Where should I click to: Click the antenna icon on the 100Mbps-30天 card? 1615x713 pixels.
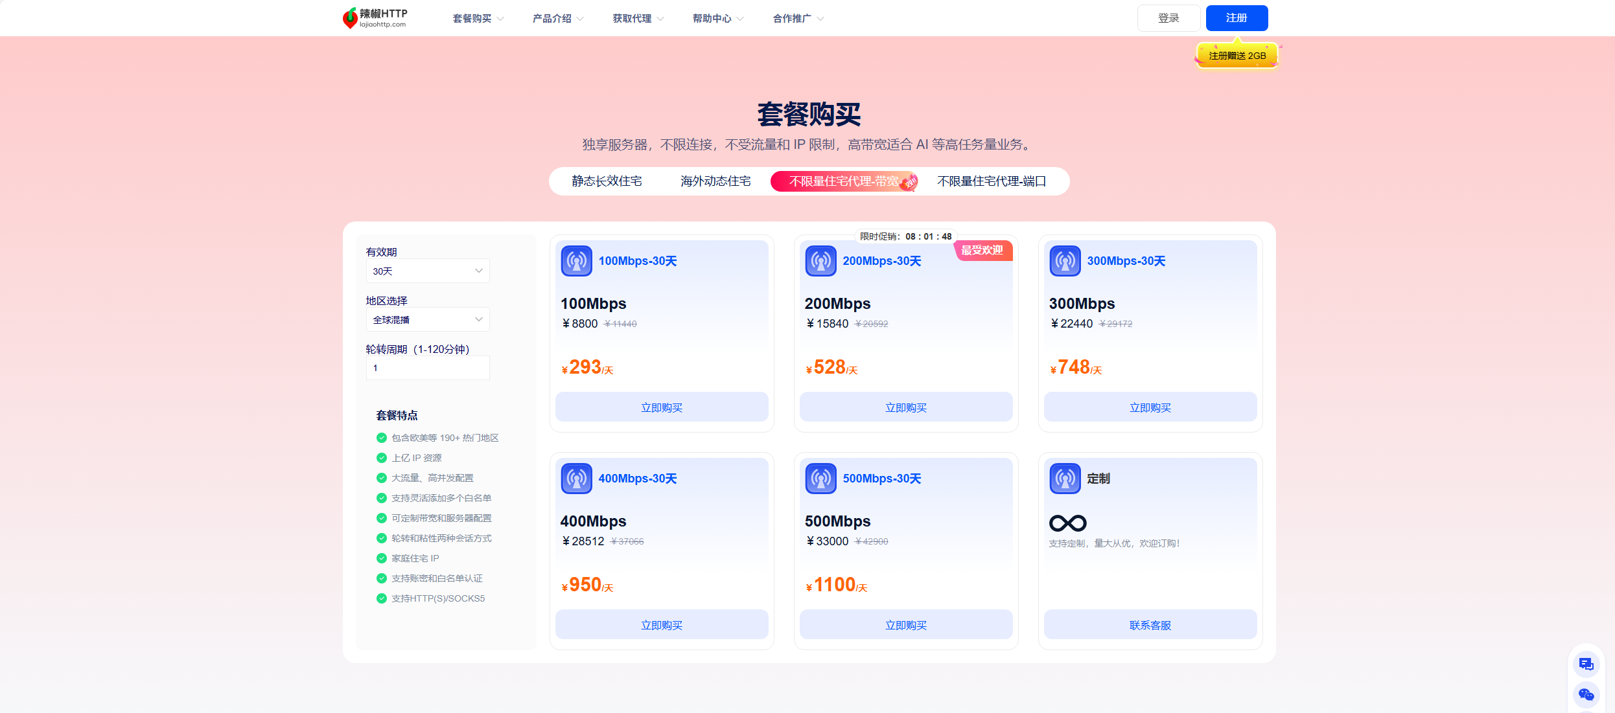576,260
